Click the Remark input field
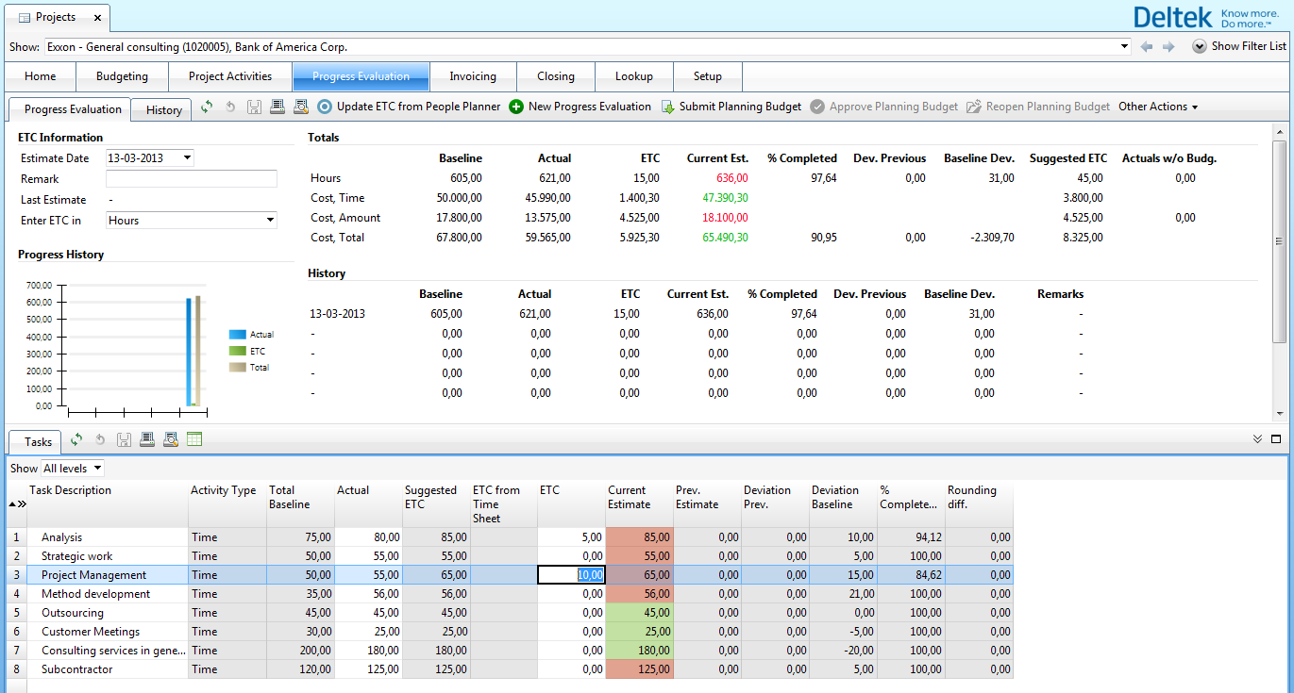The height and width of the screenshot is (693, 1294). point(192,179)
